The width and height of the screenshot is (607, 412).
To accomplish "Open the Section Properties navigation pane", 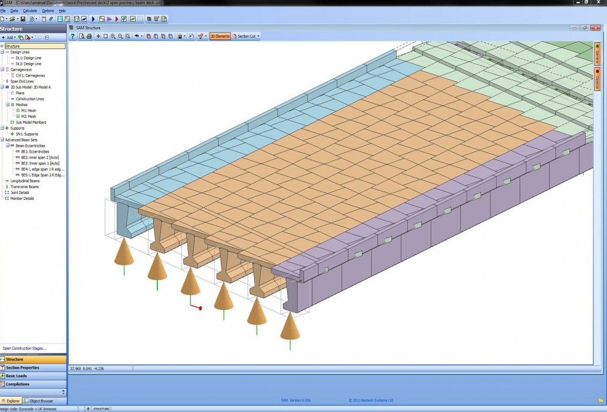I will tap(22, 368).
